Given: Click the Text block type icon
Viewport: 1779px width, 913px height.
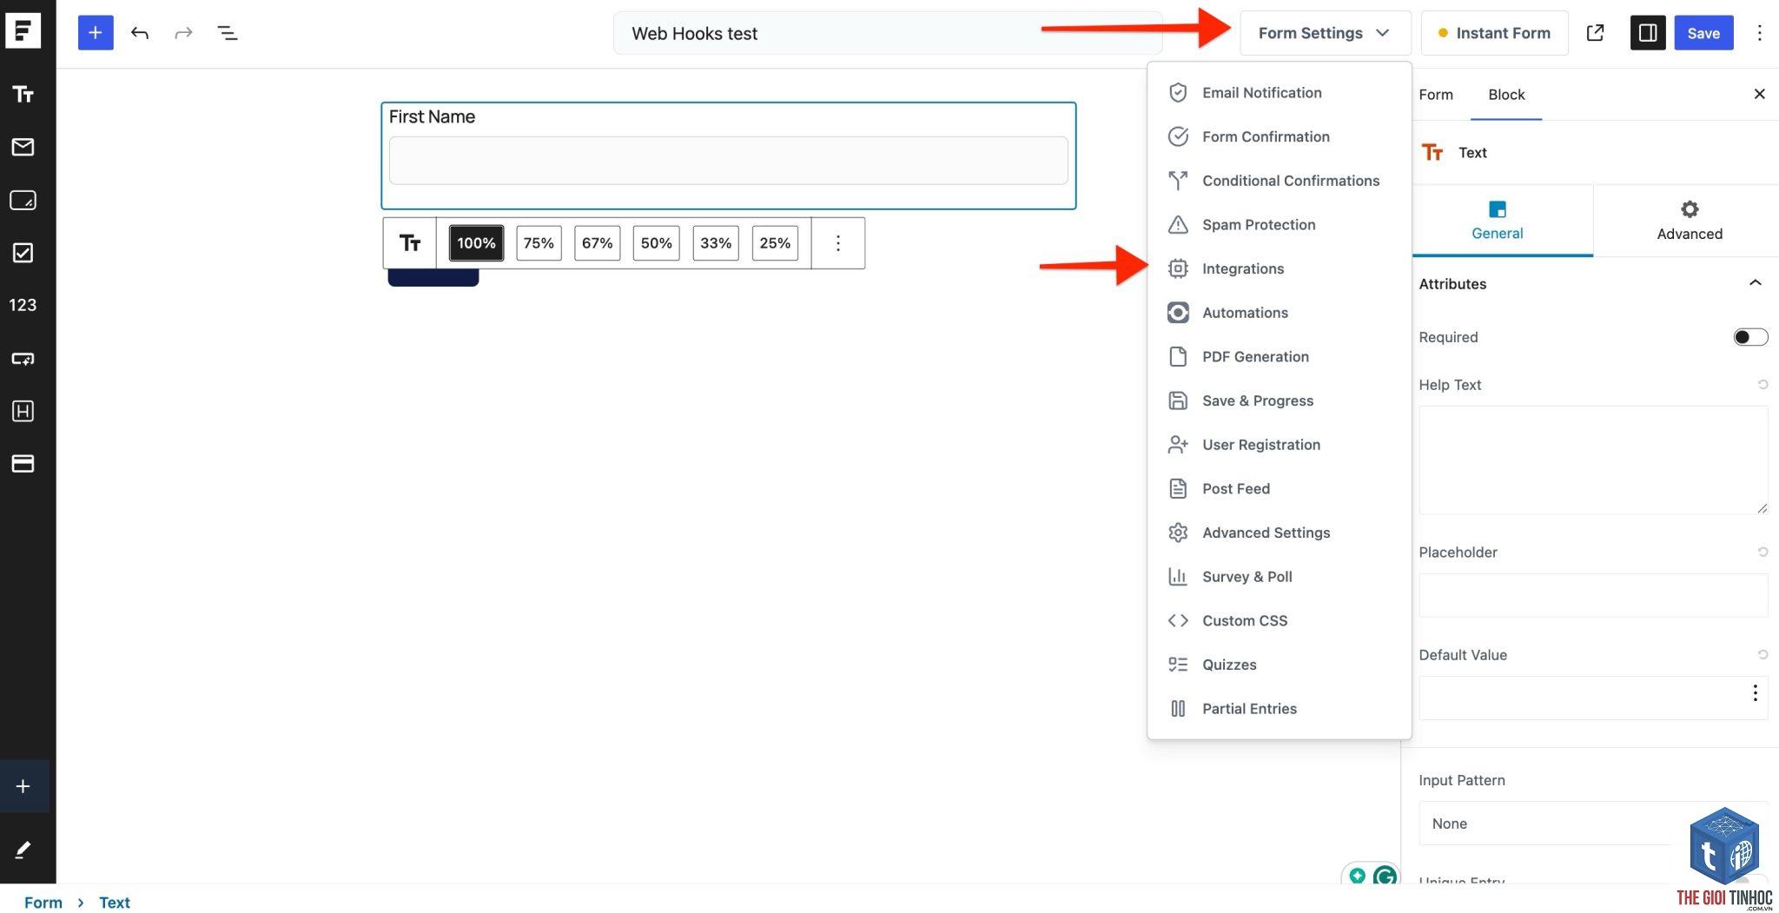Looking at the screenshot, I should coord(410,243).
